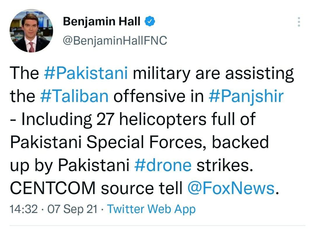Open the three-dot more options menu
Image resolution: width=315 pixels, height=229 pixels.
point(298,22)
